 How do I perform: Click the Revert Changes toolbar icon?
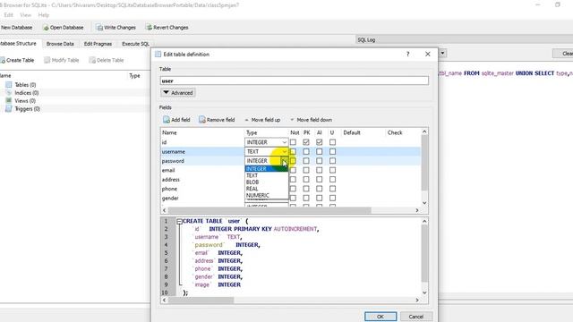coord(149,28)
